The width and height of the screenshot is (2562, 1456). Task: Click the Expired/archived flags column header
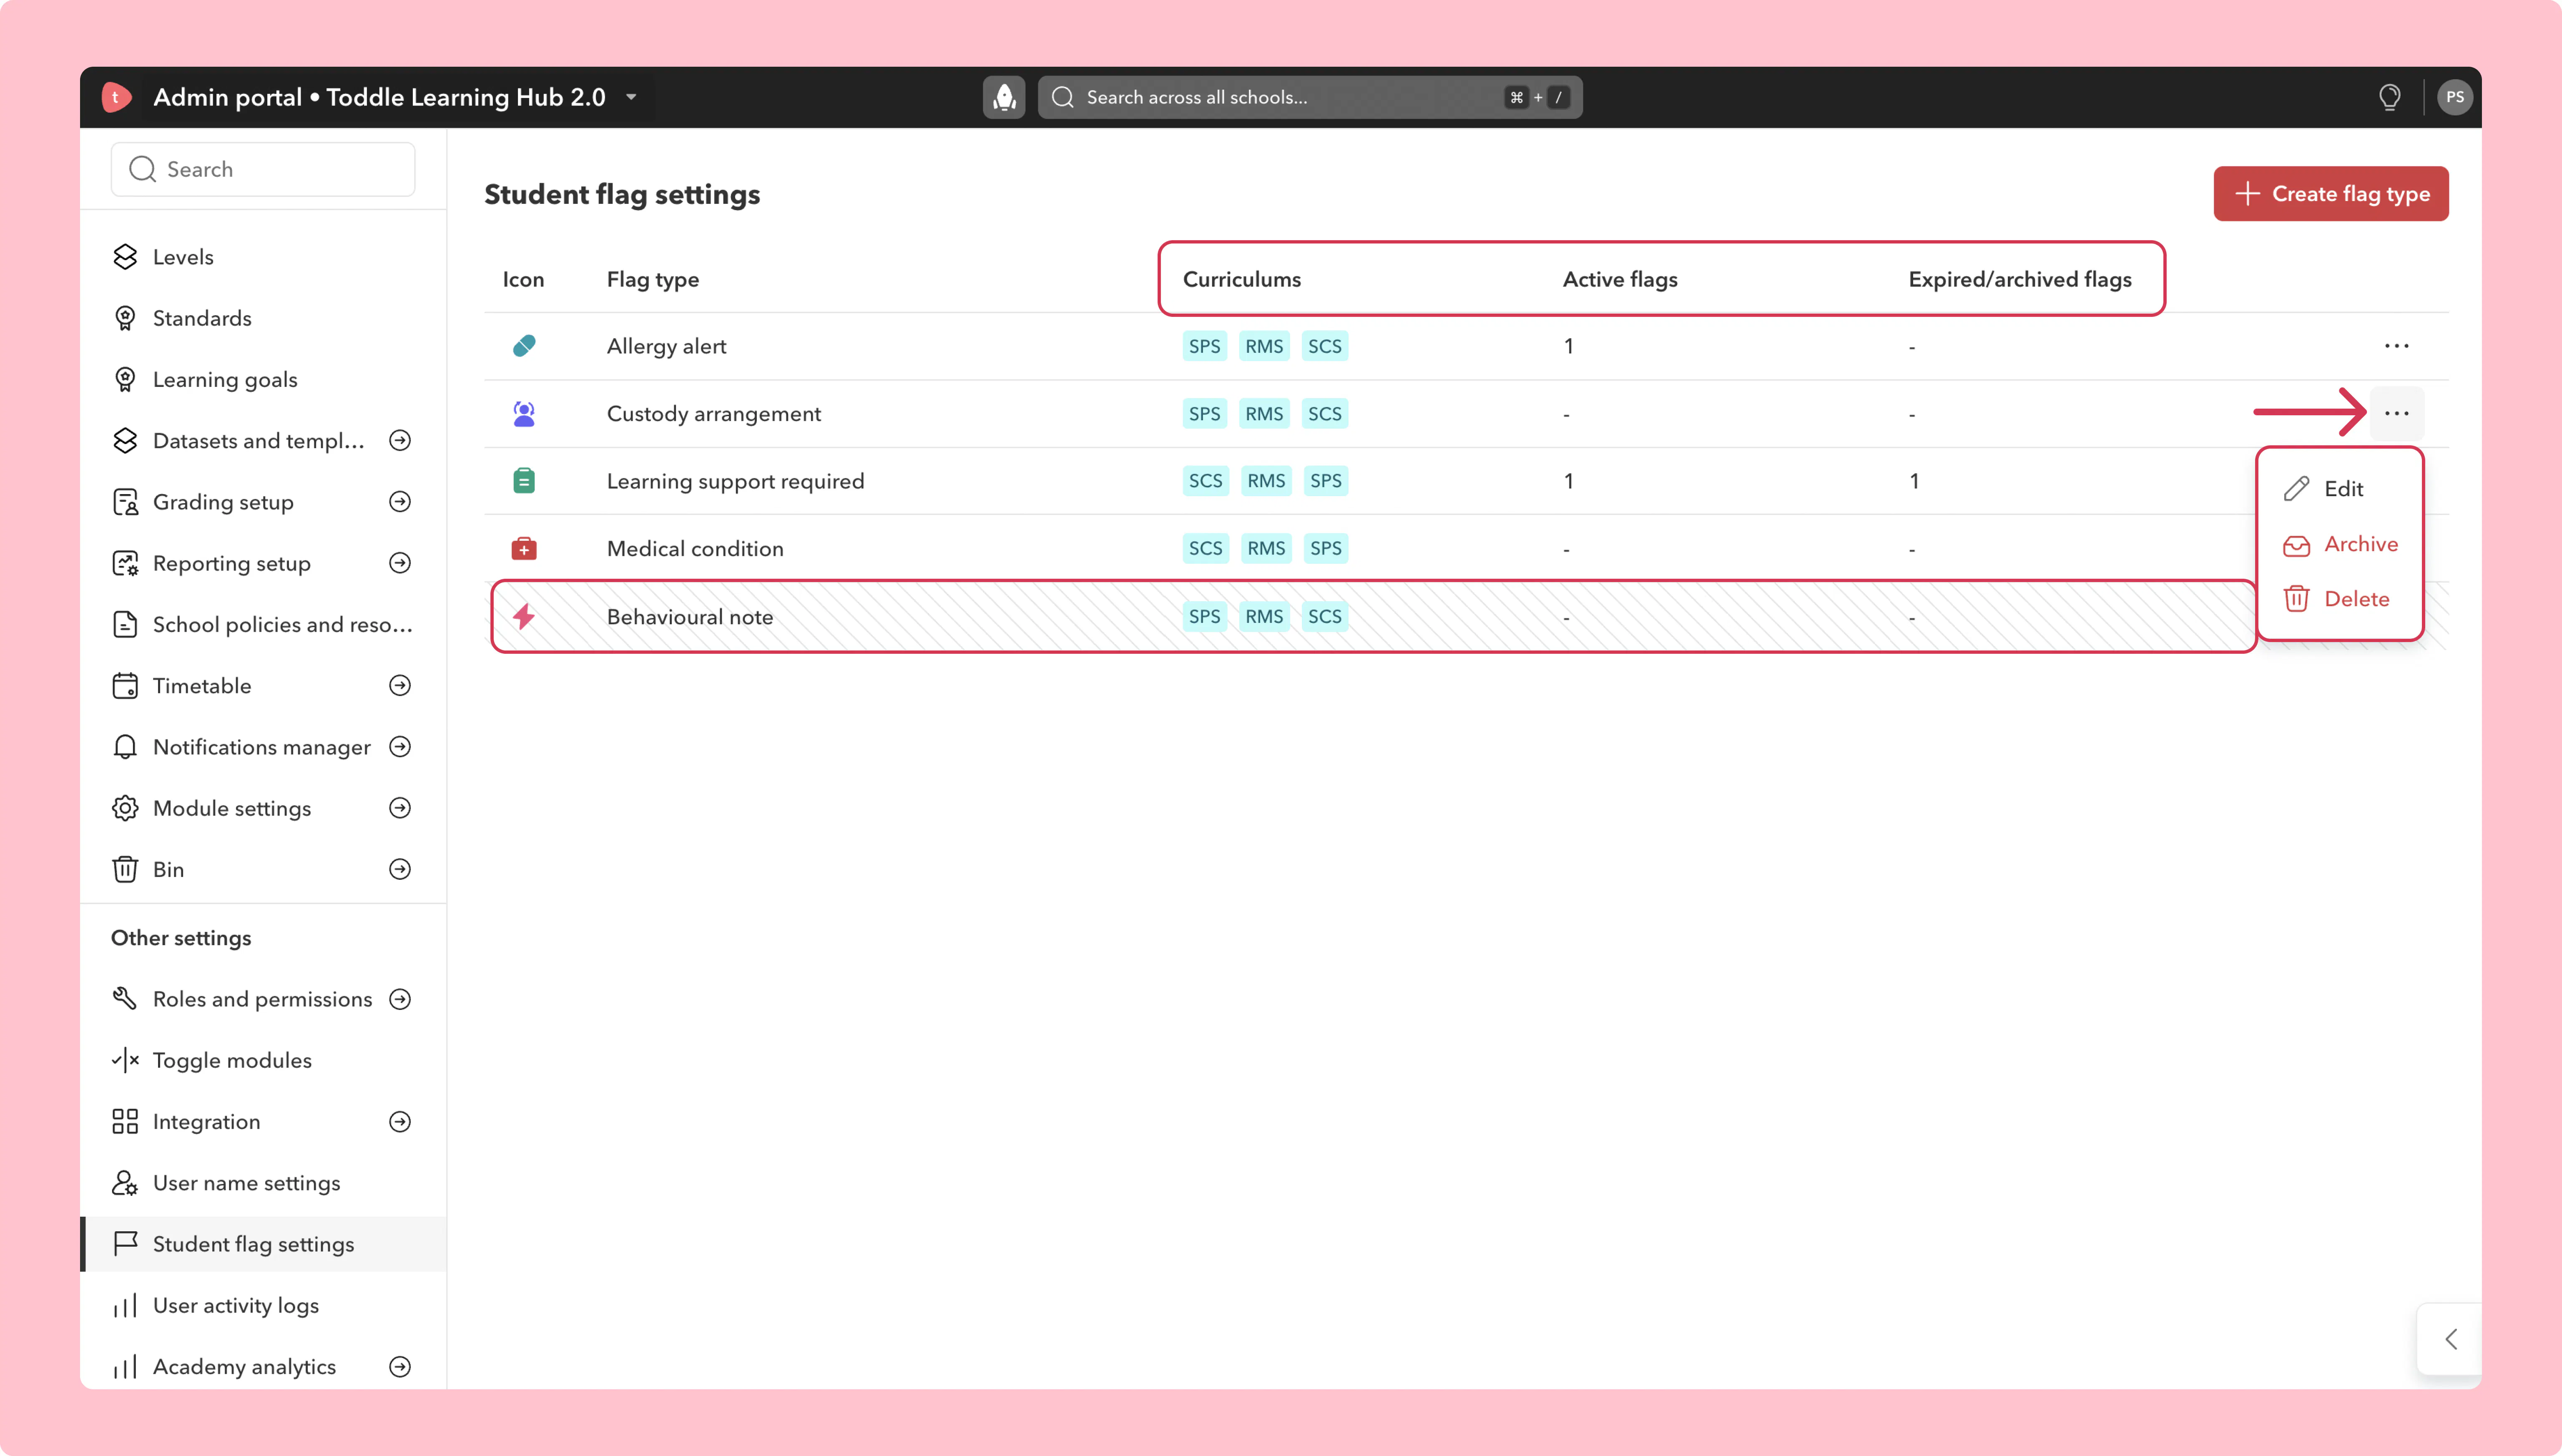pyautogui.click(x=2020, y=279)
